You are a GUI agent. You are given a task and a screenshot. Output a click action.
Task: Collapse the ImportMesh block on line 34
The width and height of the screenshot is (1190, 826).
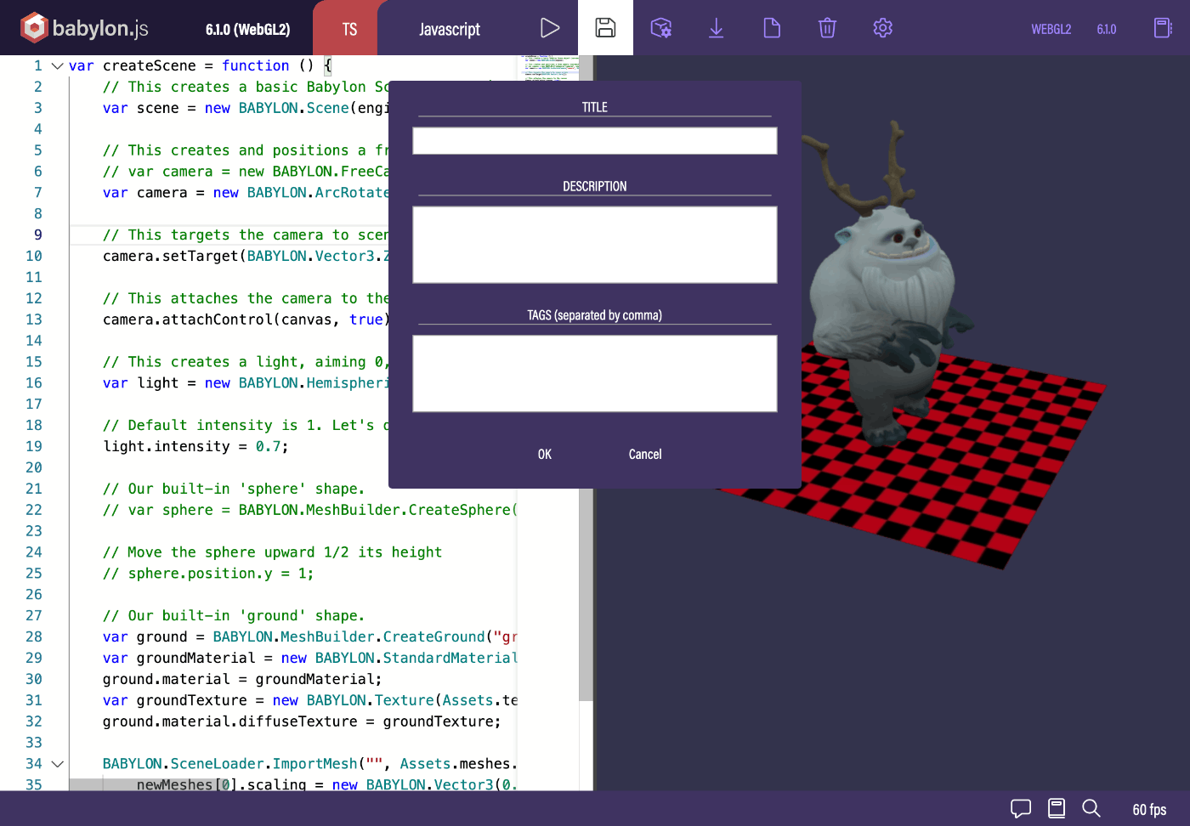[x=57, y=764]
